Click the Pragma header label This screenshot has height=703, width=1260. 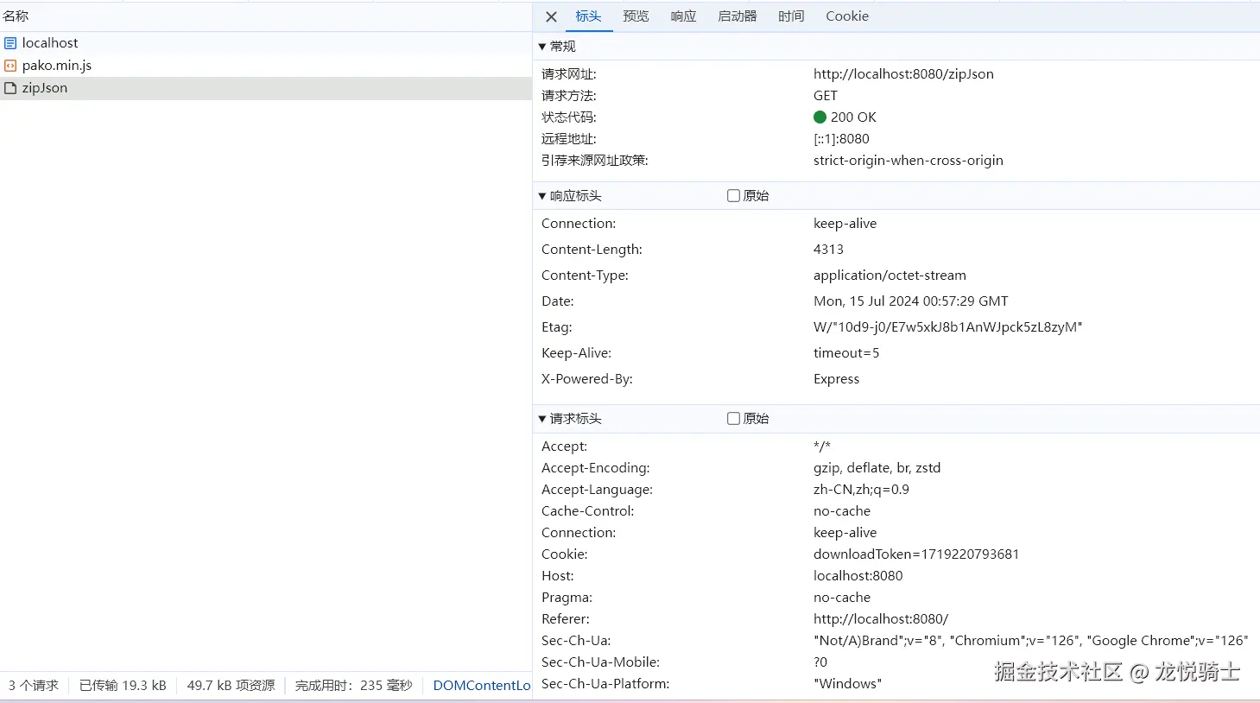click(x=567, y=598)
